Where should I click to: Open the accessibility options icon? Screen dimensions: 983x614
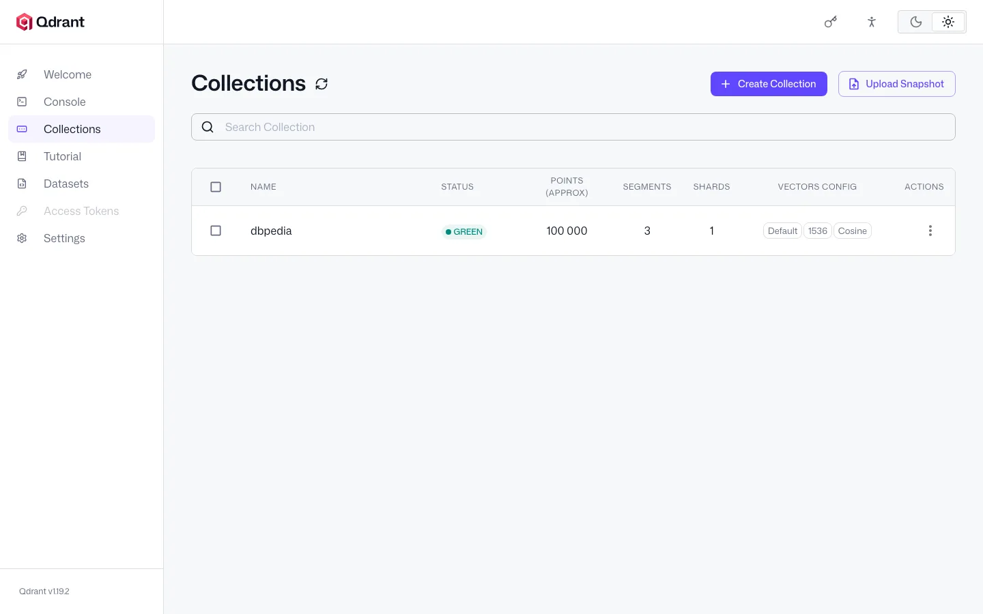point(872,22)
